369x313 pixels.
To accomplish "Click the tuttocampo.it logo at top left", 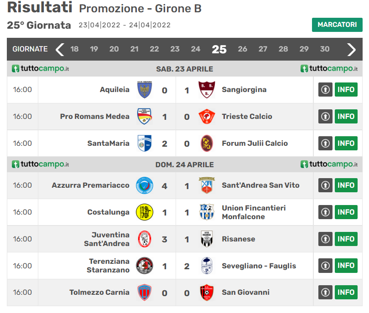I will pos(41,69).
